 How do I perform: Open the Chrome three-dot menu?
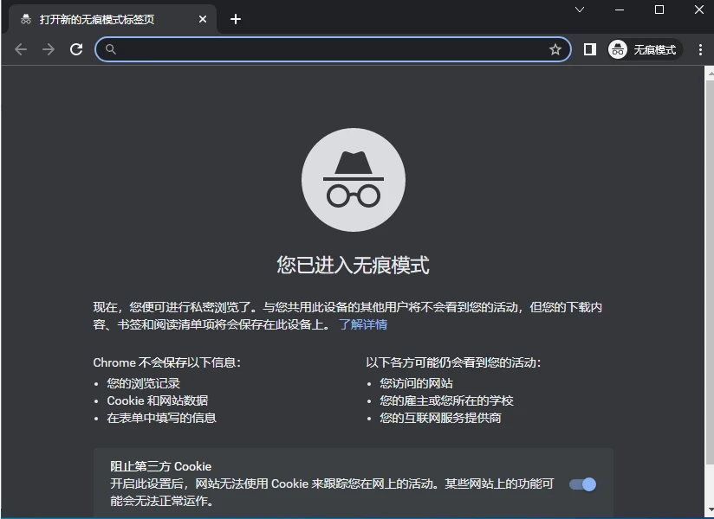click(700, 49)
